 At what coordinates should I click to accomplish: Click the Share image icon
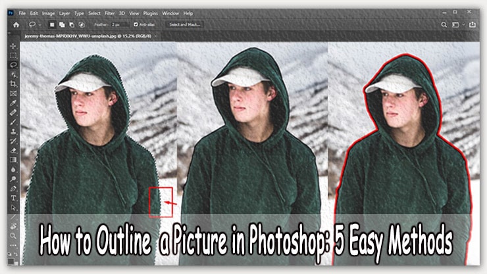473,24
